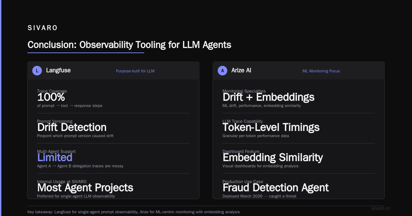Select the Fraud Detection Agent use case
Image resolution: width=412 pixels, height=216 pixels.
pyautogui.click(x=276, y=188)
